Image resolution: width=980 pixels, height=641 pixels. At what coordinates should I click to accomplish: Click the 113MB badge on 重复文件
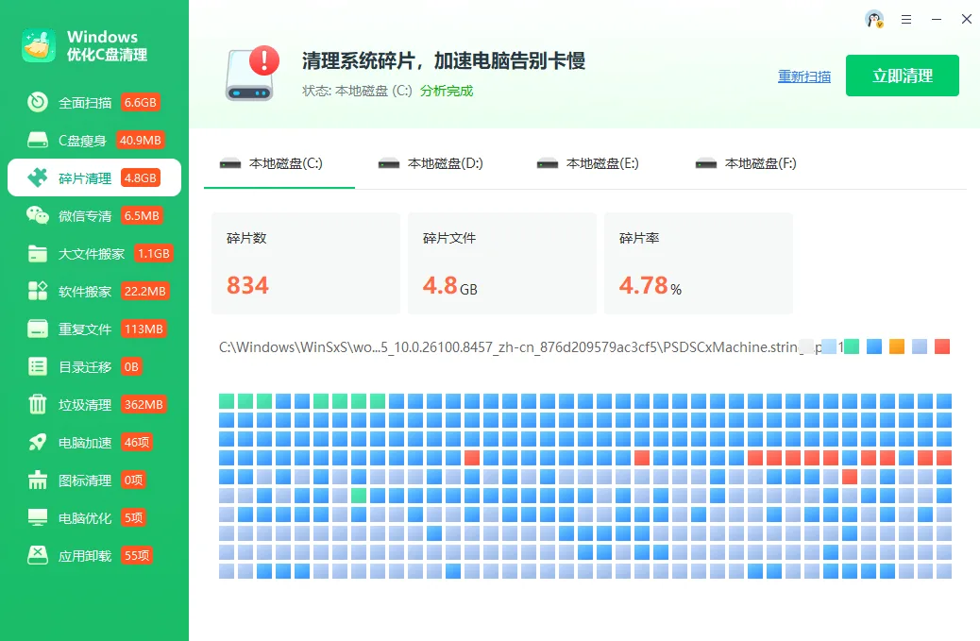click(x=144, y=329)
